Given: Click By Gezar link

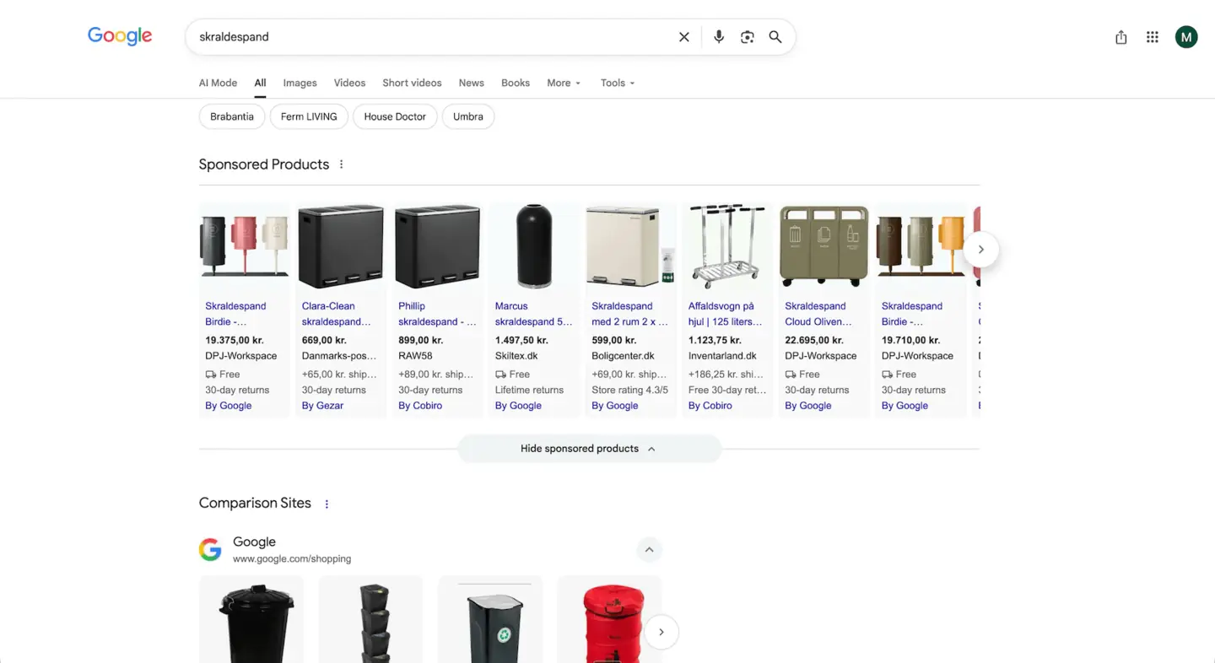Looking at the screenshot, I should (x=322, y=406).
